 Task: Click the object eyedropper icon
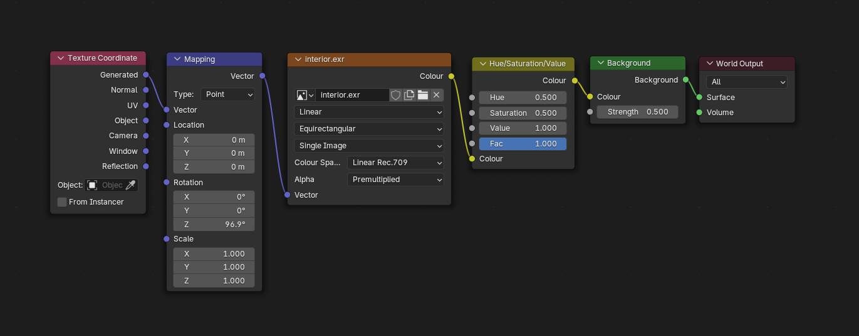pos(130,185)
